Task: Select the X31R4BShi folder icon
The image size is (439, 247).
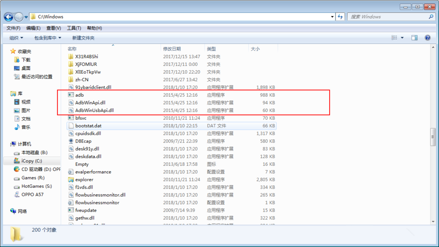Action: (71, 57)
